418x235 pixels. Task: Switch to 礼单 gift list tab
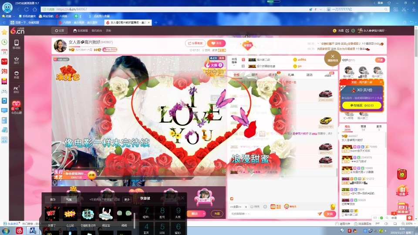pos(291,75)
